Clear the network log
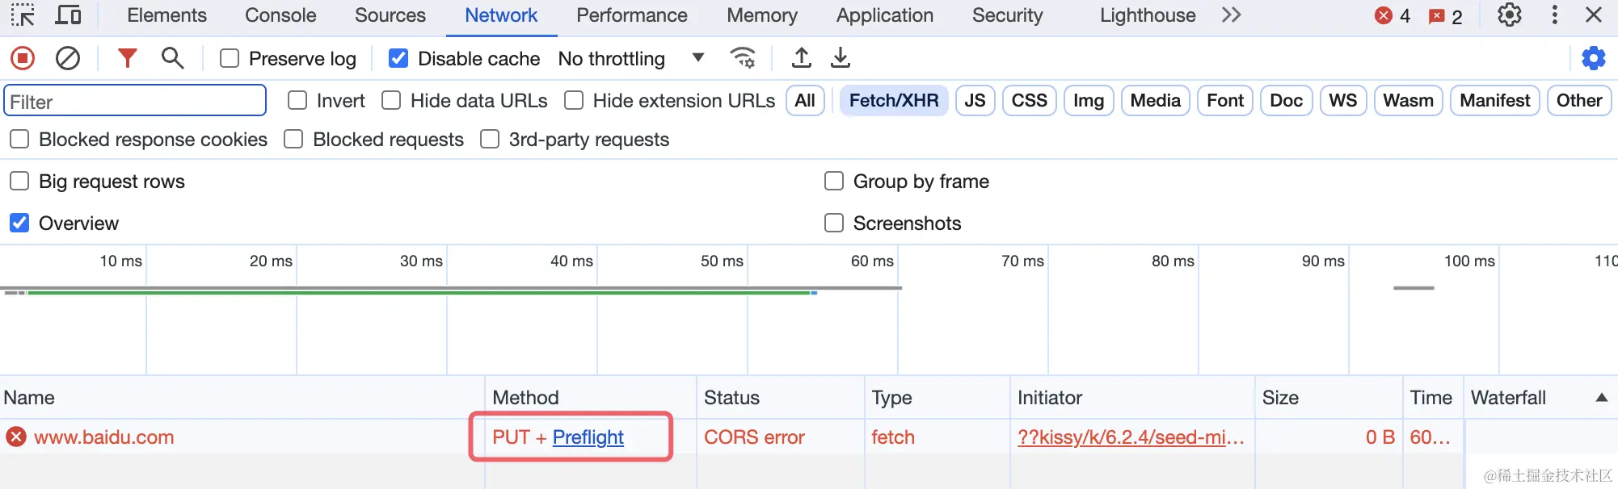Screen dimensions: 1618x489 68,58
